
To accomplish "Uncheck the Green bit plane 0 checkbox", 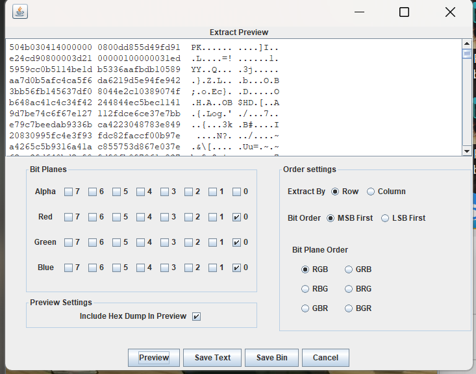I will pyautogui.click(x=236, y=242).
